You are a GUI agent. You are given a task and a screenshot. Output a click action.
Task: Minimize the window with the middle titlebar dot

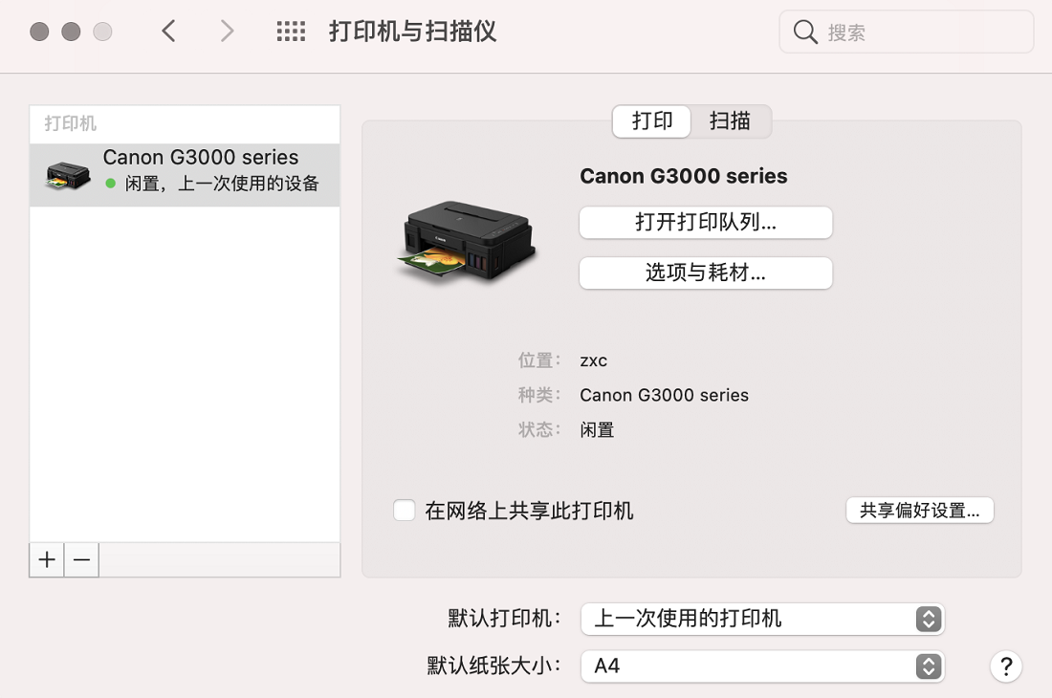[71, 32]
